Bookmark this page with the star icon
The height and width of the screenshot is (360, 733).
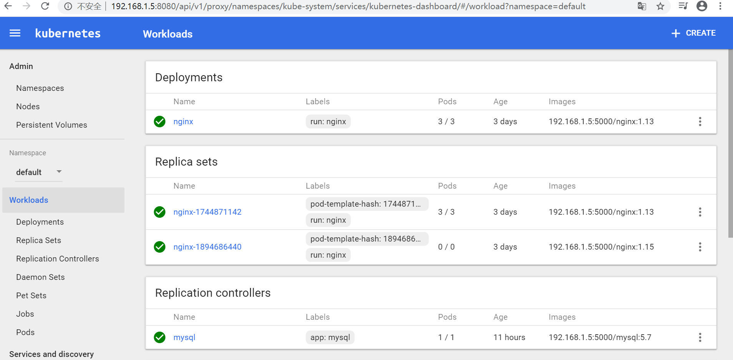[x=660, y=6]
